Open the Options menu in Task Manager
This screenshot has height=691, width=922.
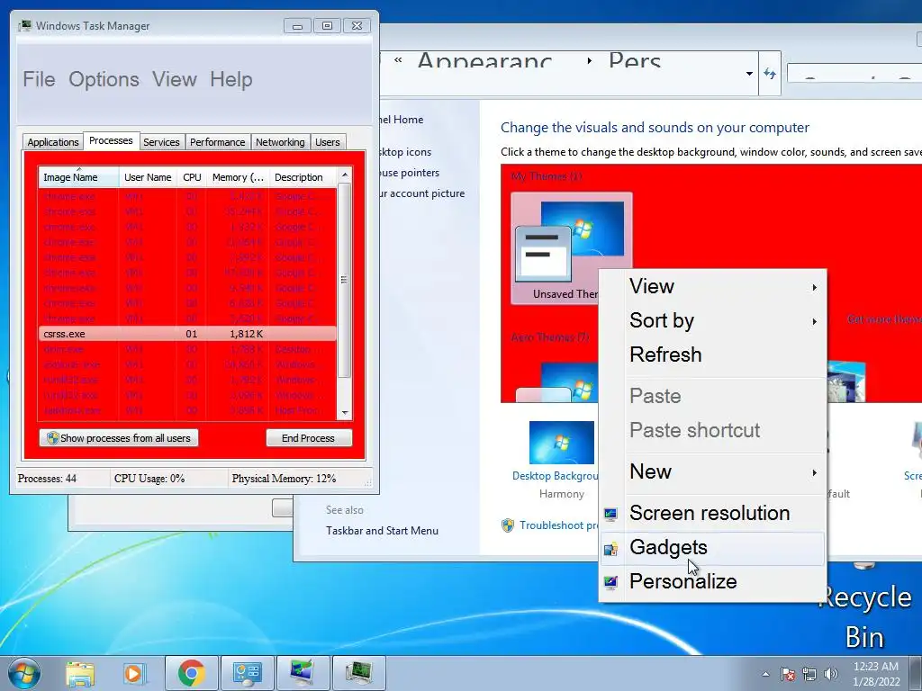tap(104, 79)
